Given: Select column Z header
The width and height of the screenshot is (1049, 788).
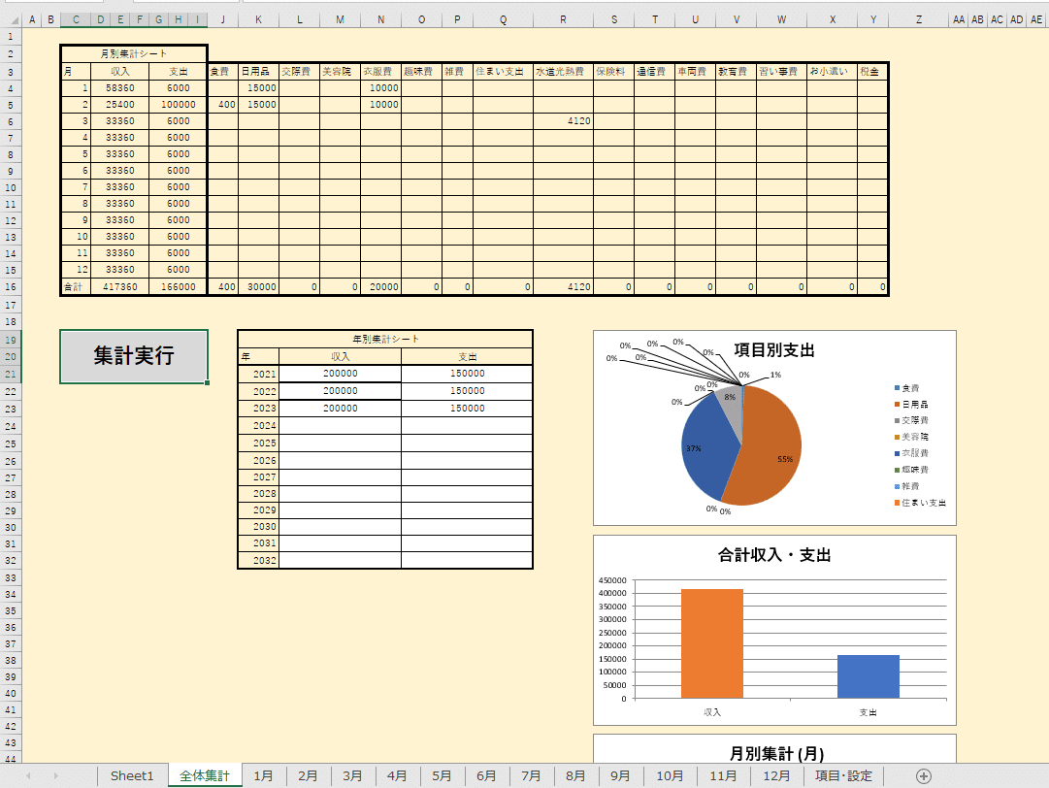Looking at the screenshot, I should [x=919, y=20].
